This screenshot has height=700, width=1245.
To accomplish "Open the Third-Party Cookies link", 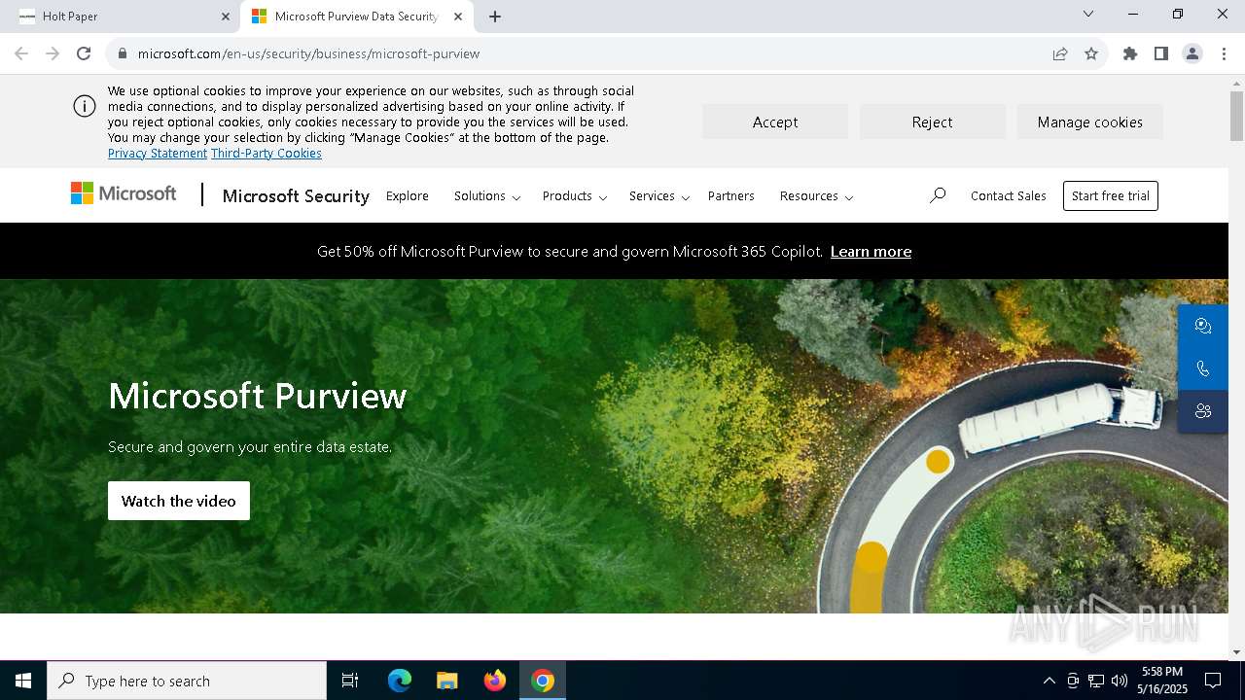I will click(267, 154).
